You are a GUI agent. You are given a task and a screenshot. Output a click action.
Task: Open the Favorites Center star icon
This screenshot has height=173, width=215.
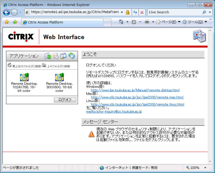[7, 22]
